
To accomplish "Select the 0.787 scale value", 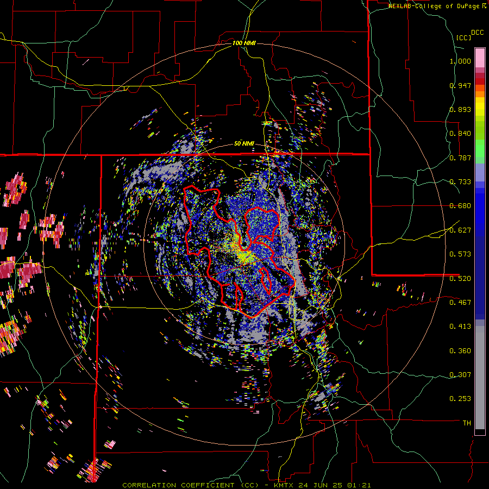I will pos(460,158).
